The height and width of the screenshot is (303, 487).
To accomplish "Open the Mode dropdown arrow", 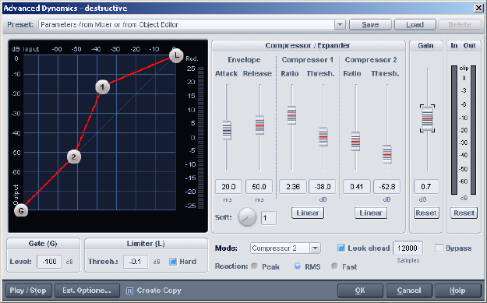I will point(315,248).
